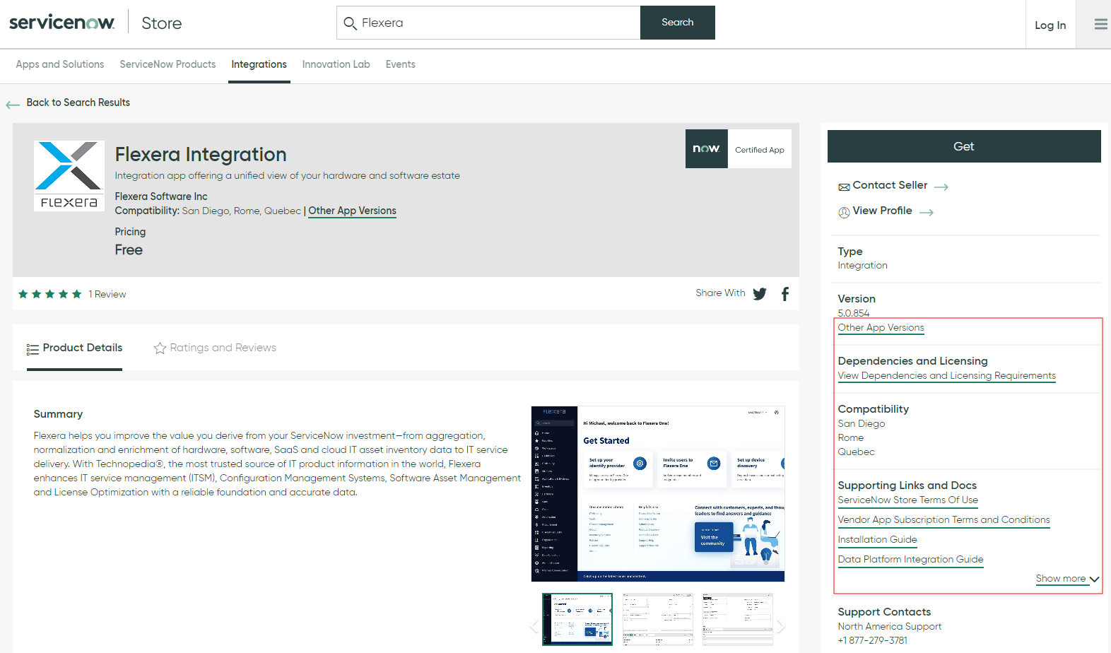
Task: Click the Store title text
Action: click(x=162, y=23)
